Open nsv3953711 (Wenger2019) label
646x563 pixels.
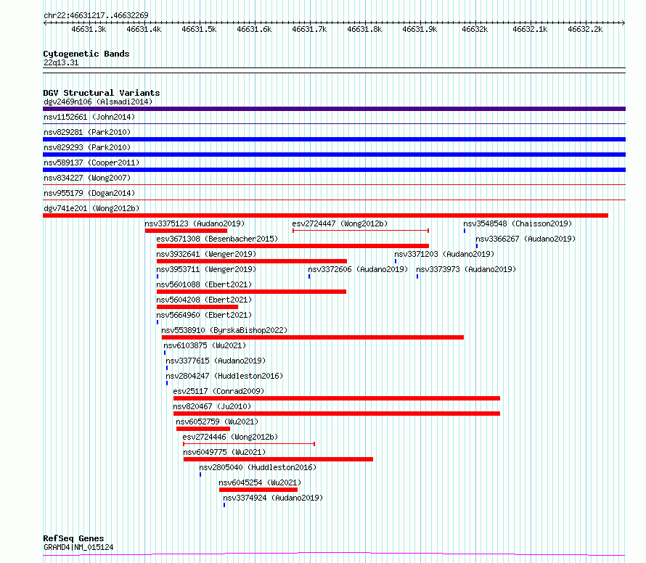coord(206,269)
